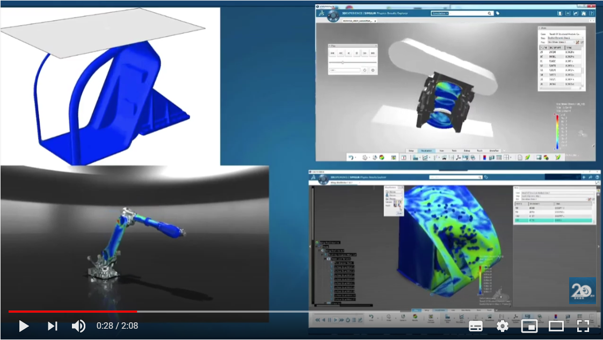Play the YouTube video
This screenshot has width=603, height=340.
tap(24, 326)
